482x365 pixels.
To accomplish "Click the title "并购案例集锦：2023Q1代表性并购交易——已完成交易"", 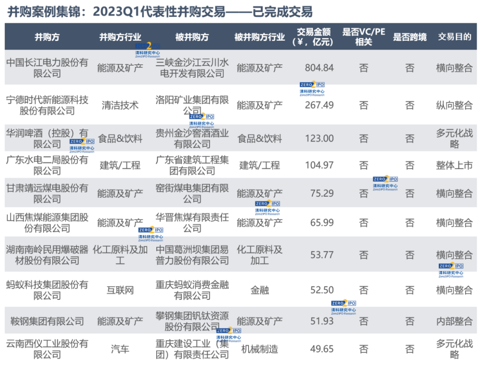I will click(160, 12).
